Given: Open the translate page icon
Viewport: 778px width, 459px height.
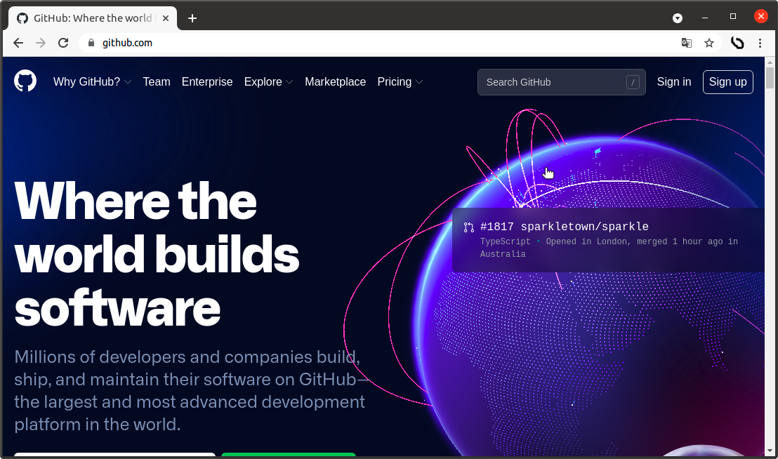Looking at the screenshot, I should 687,43.
